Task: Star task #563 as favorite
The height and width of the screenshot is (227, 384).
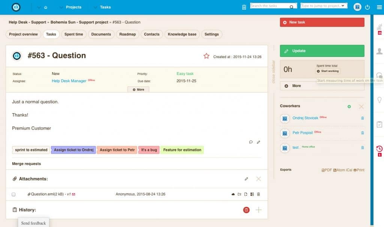Action: click(x=206, y=56)
